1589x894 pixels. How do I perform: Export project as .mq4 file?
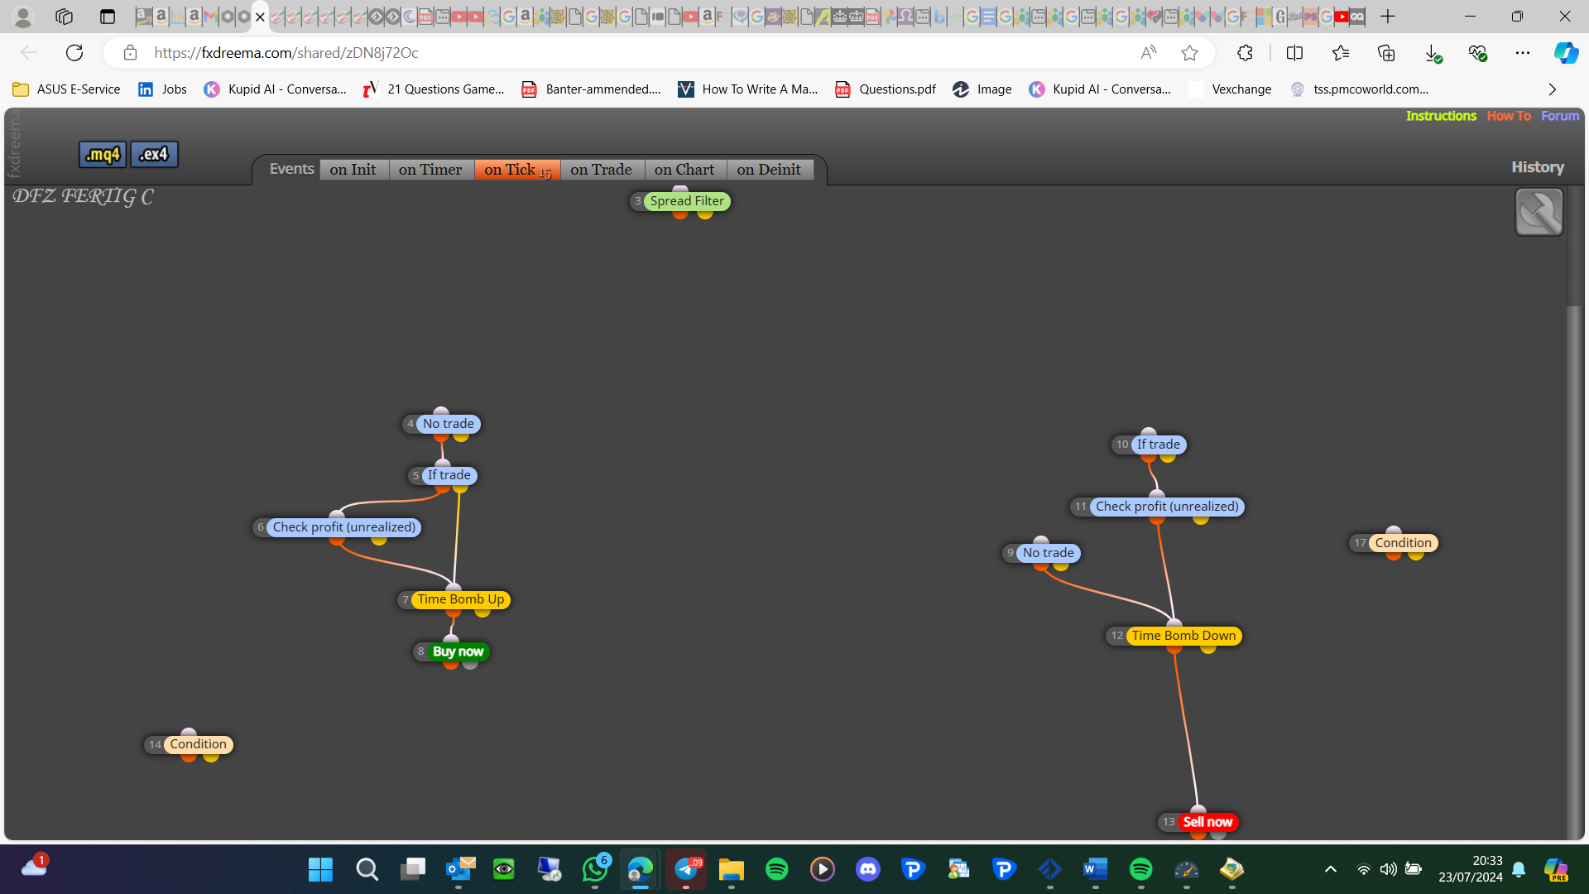coord(103,154)
